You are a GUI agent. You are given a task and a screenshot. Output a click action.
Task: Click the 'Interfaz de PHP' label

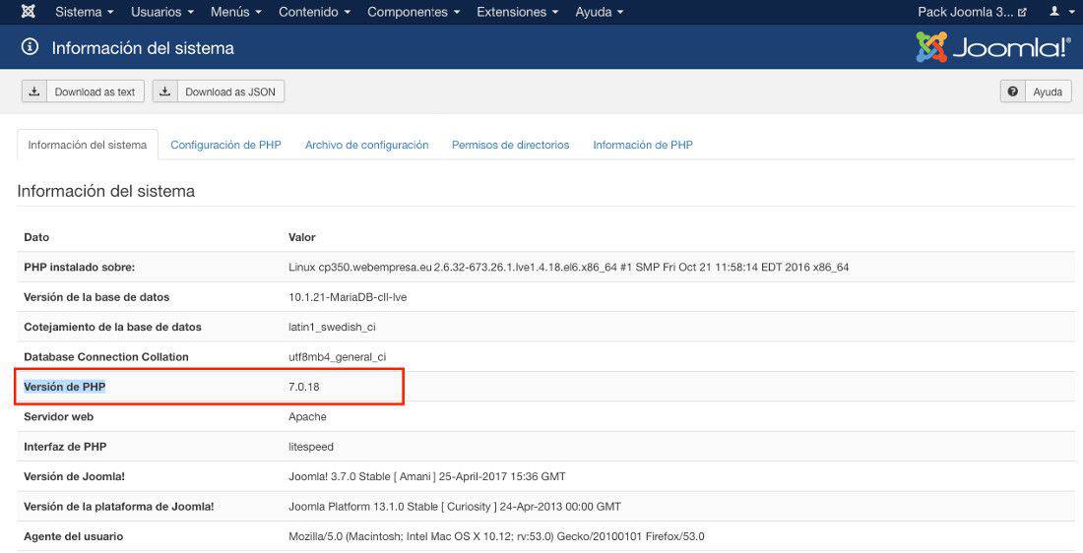pyautogui.click(x=66, y=447)
